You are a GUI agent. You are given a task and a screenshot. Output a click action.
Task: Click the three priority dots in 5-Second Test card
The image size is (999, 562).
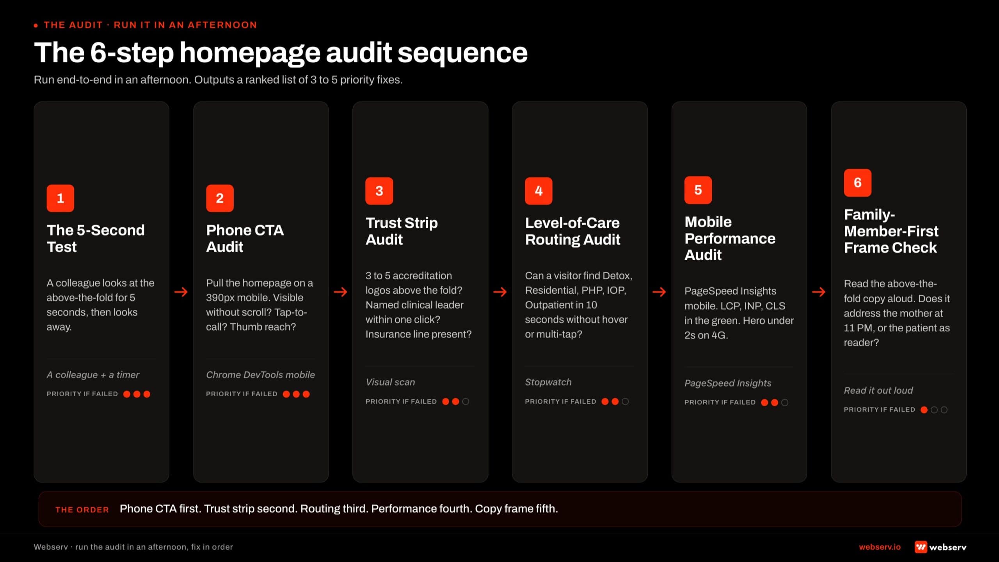point(137,394)
